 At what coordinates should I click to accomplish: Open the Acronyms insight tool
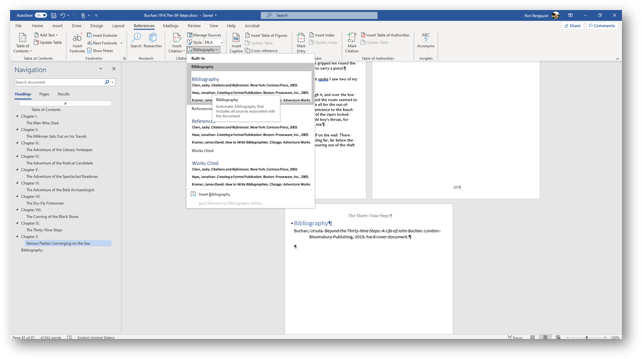pyautogui.click(x=425, y=39)
